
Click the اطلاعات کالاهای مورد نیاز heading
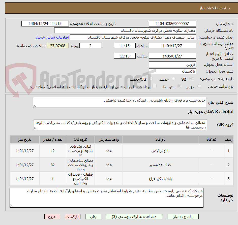tap(211, 112)
